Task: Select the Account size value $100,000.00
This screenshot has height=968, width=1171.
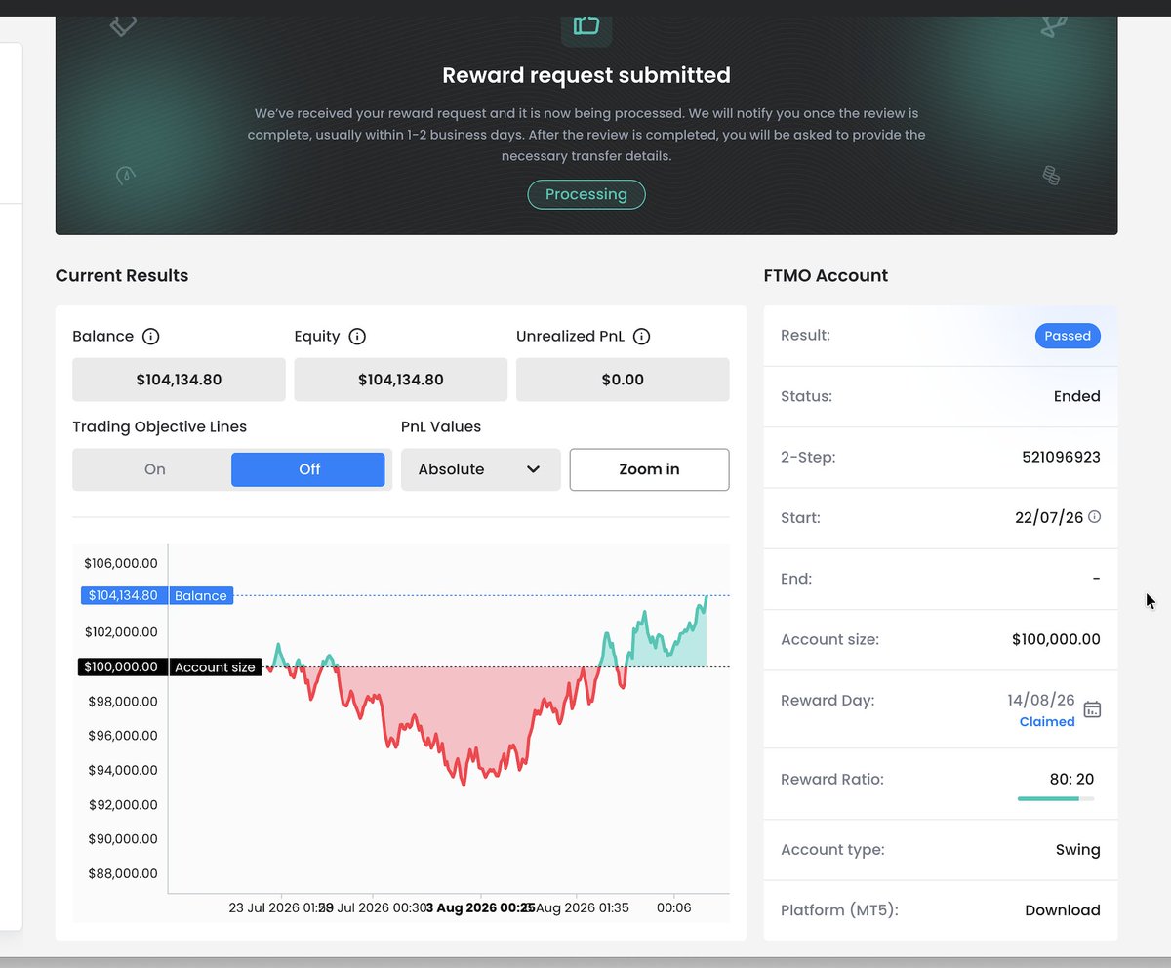Action: 1056,640
